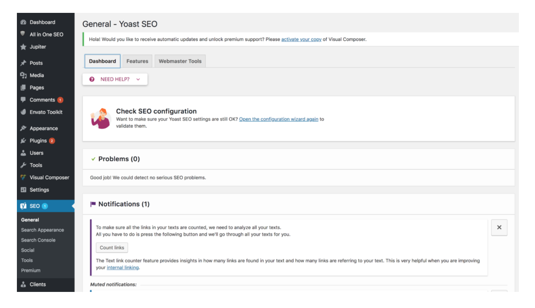Follow the activate your copy link
535x308 pixels.
click(301, 39)
